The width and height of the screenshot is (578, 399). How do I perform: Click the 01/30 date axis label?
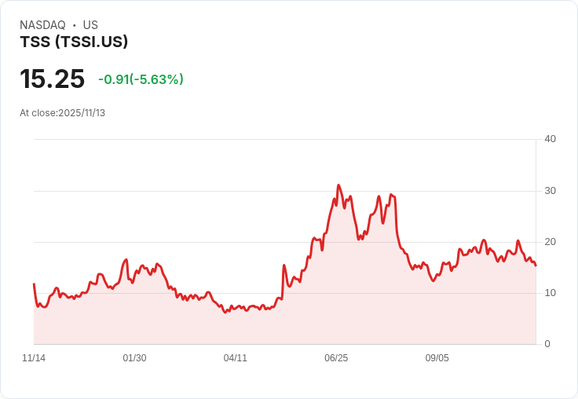click(x=134, y=358)
